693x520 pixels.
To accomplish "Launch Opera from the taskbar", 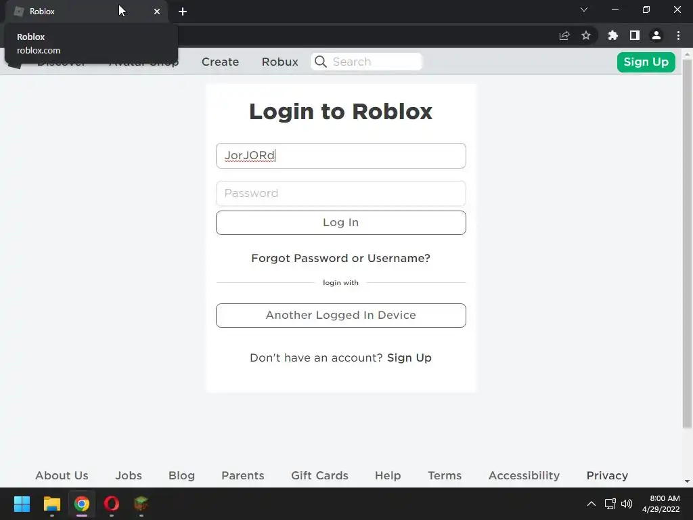I will coord(112,504).
